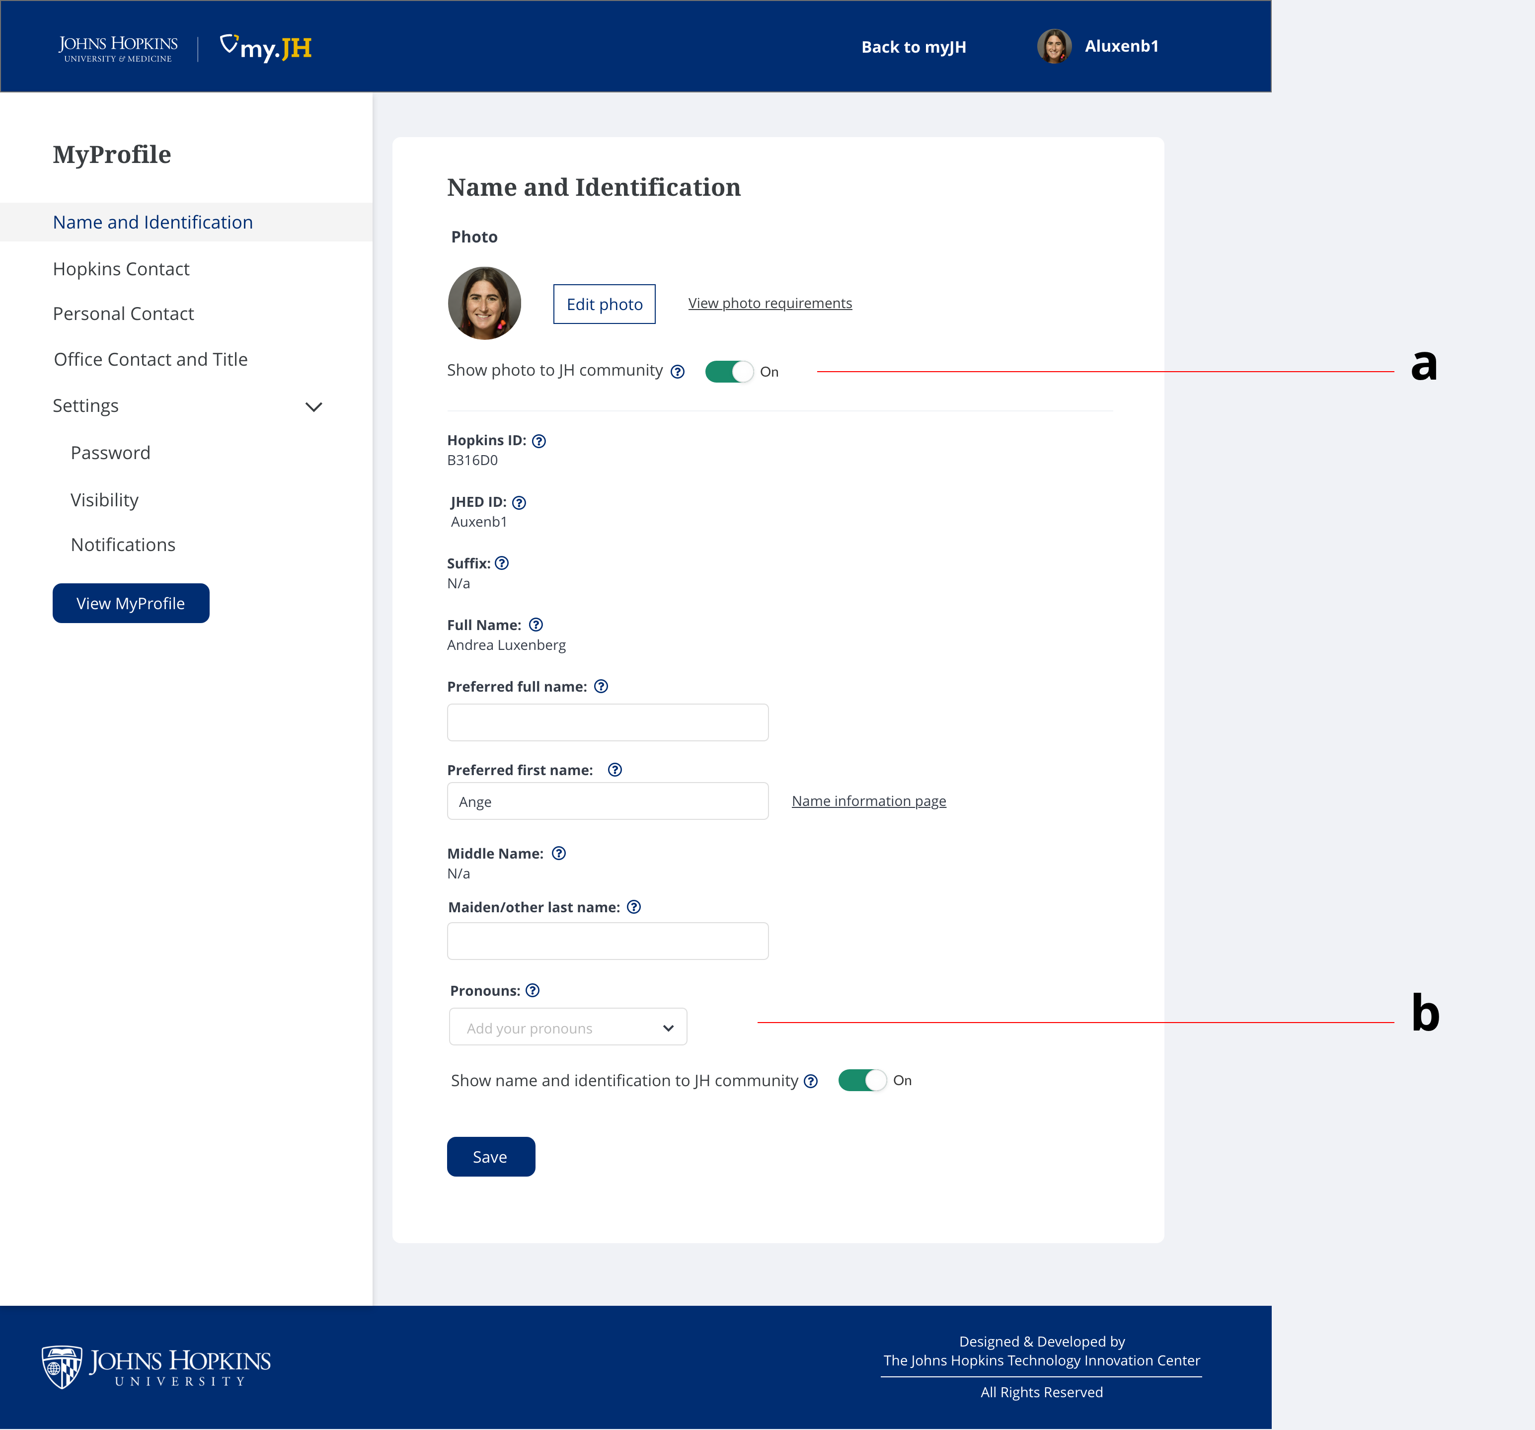1535x1430 pixels.
Task: Go to Hopkins Contact section
Action: [121, 269]
